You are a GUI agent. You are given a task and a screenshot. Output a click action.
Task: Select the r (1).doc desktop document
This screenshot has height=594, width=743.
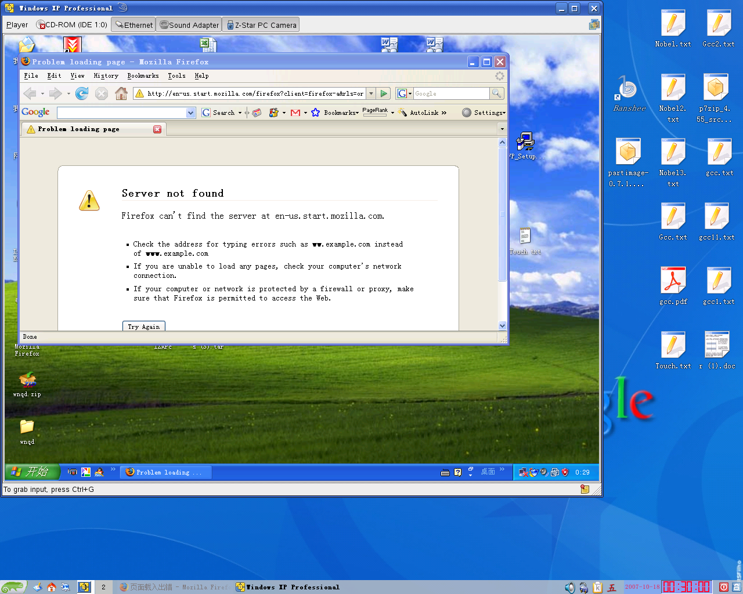point(717,350)
